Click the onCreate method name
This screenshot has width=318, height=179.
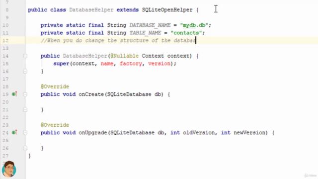tap(91, 94)
